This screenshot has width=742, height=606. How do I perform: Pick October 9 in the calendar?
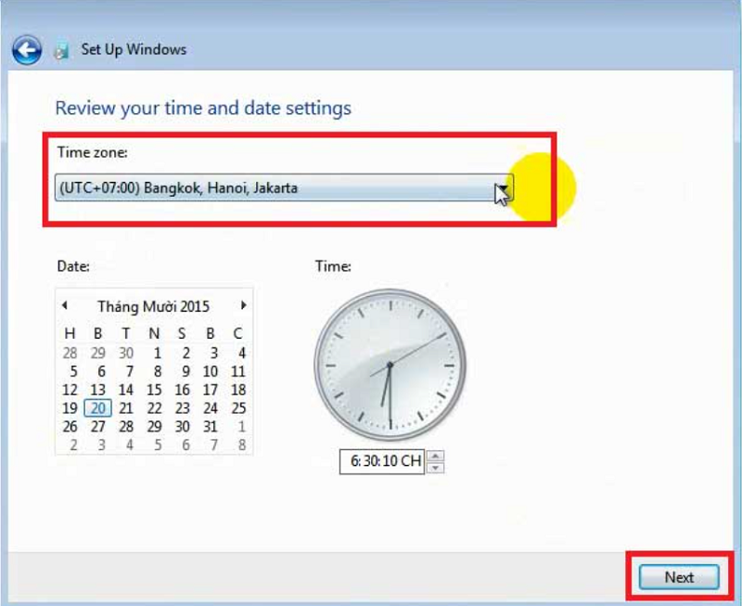click(185, 371)
